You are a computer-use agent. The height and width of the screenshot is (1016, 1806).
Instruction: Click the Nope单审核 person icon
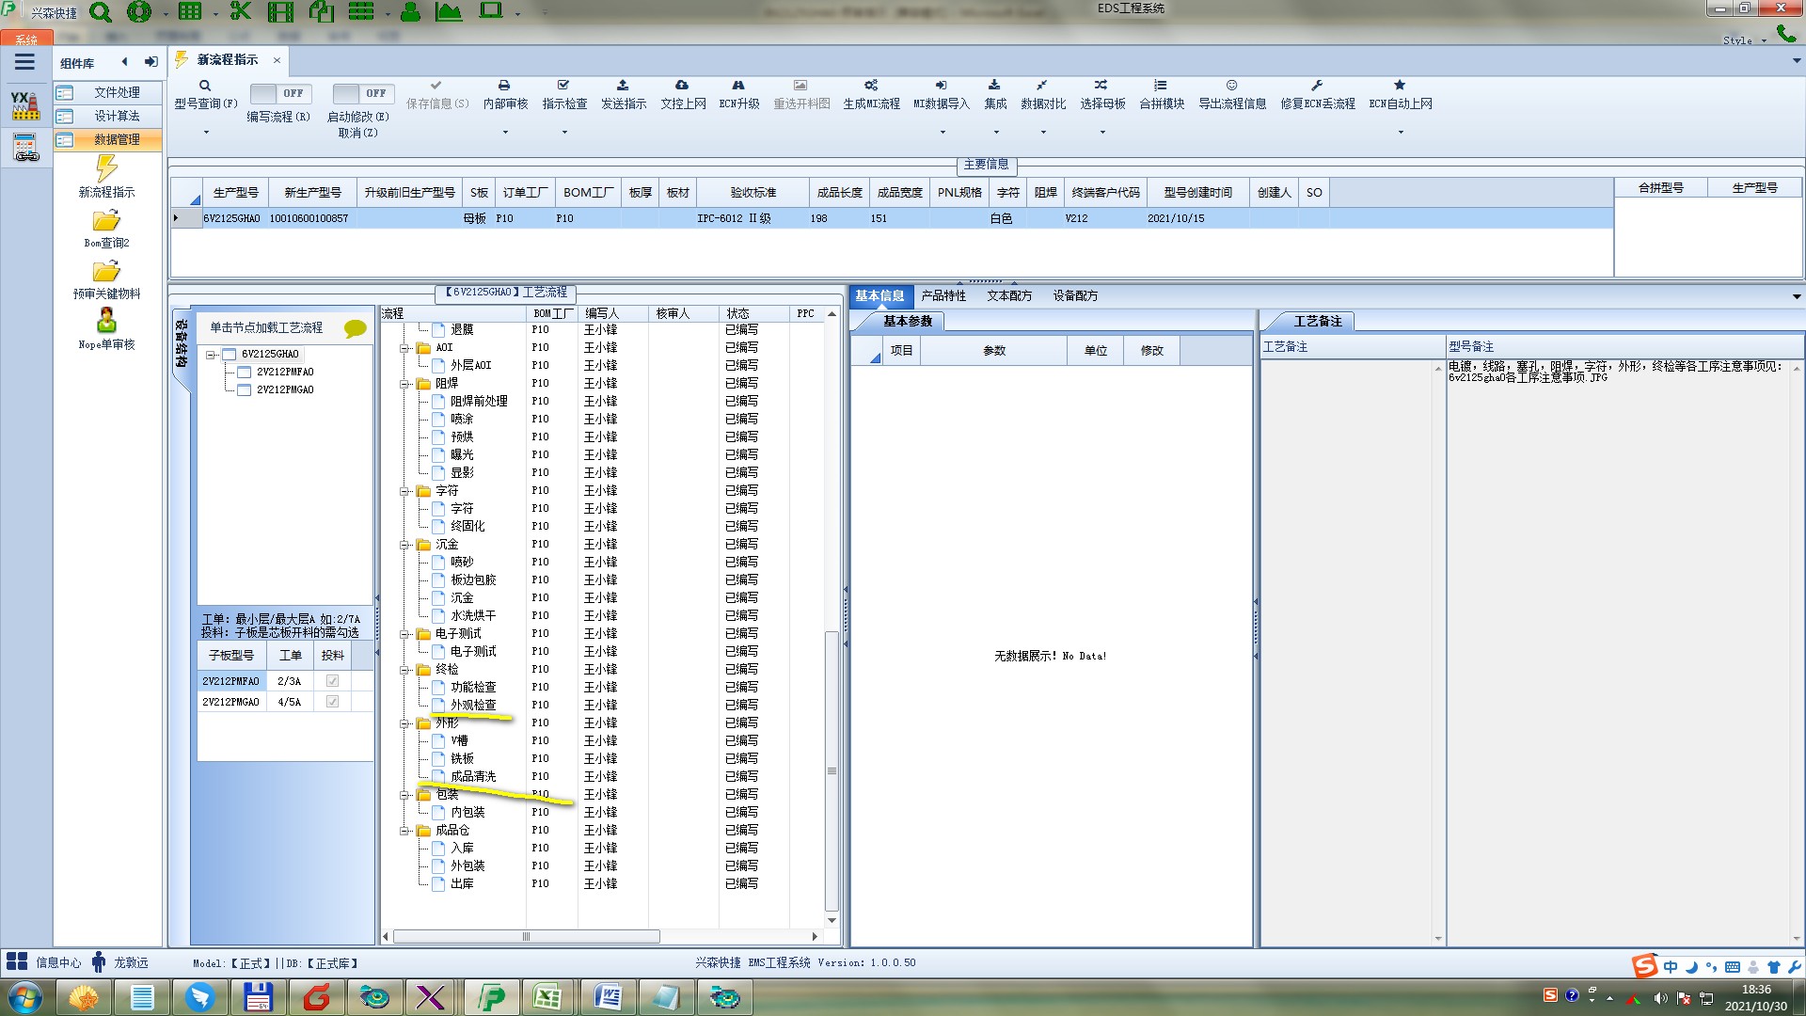pos(106,322)
